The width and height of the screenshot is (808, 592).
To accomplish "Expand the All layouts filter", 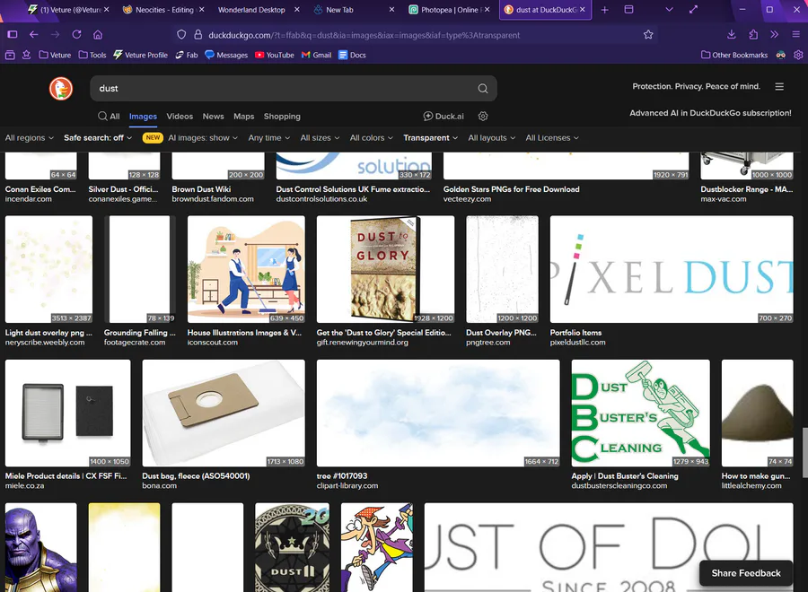I will tap(492, 138).
